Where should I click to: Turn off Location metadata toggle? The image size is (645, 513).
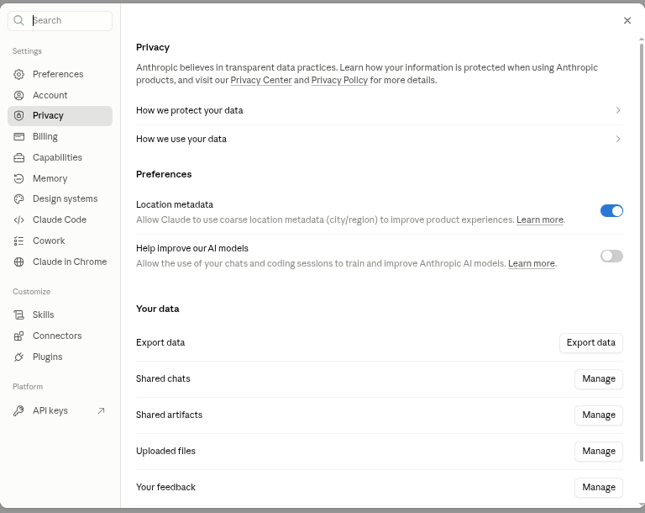click(x=611, y=211)
